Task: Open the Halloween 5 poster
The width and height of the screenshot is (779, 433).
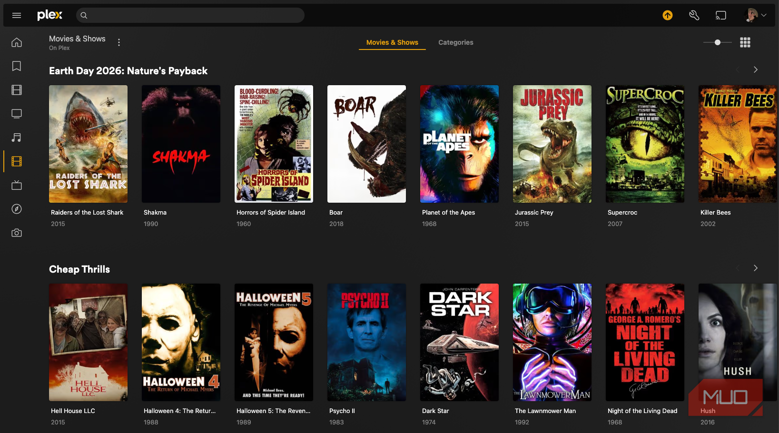Action: pyautogui.click(x=274, y=342)
